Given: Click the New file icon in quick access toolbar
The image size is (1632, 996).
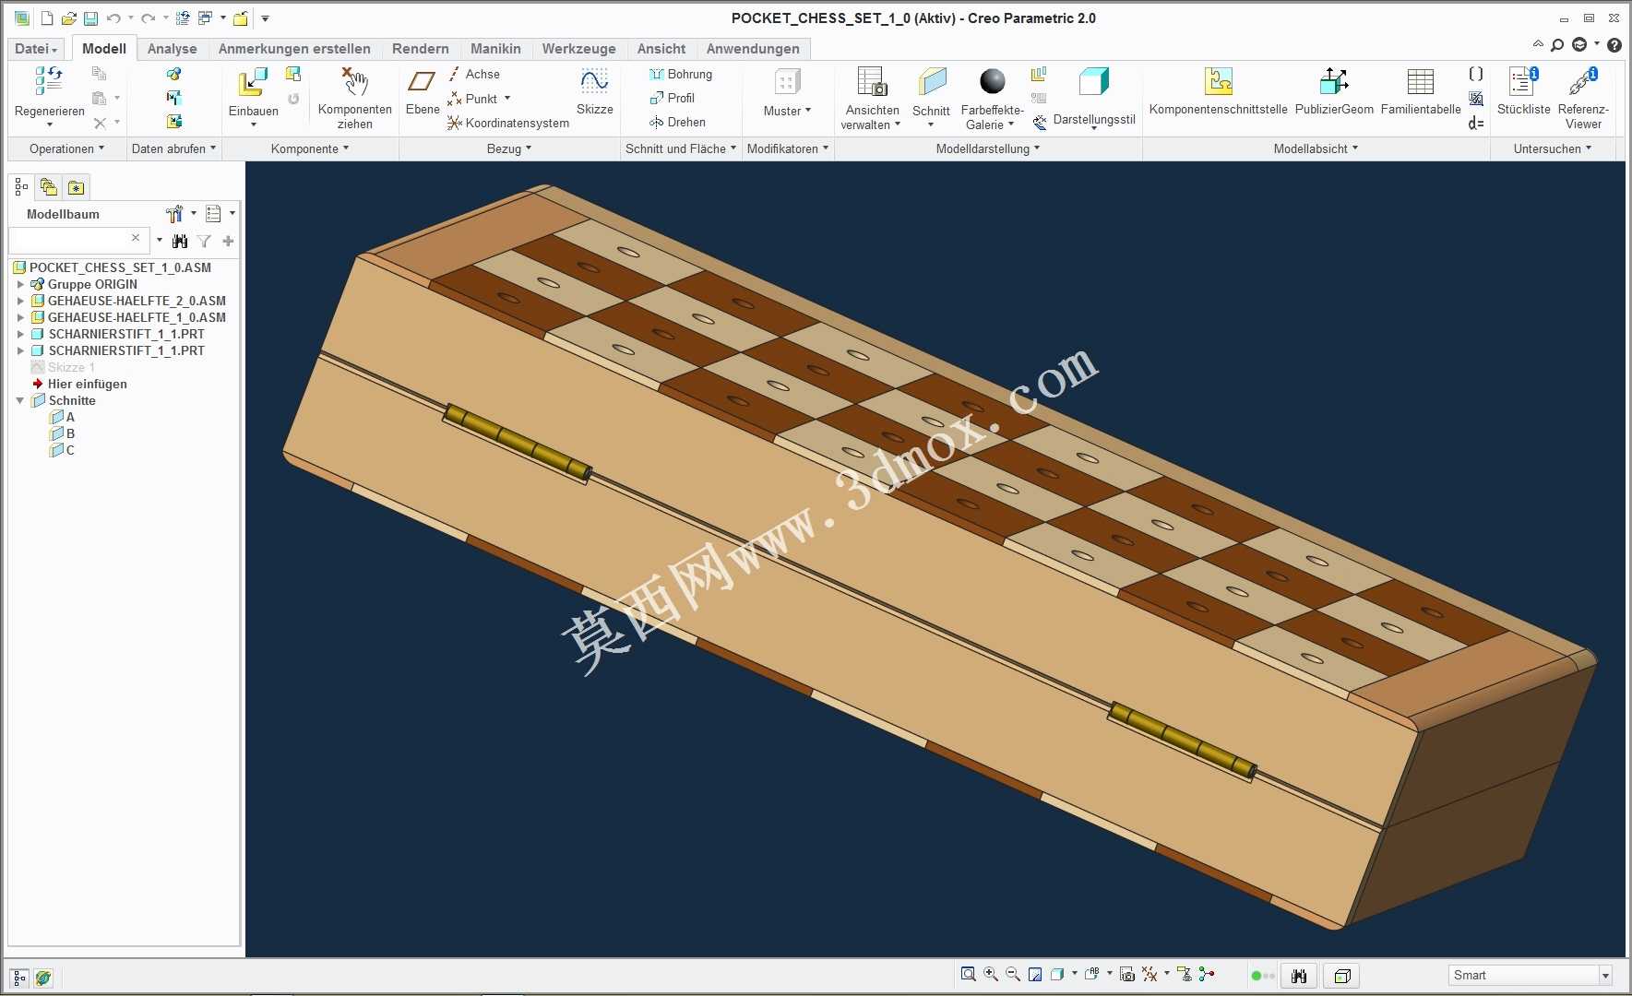Looking at the screenshot, I should (47, 18).
